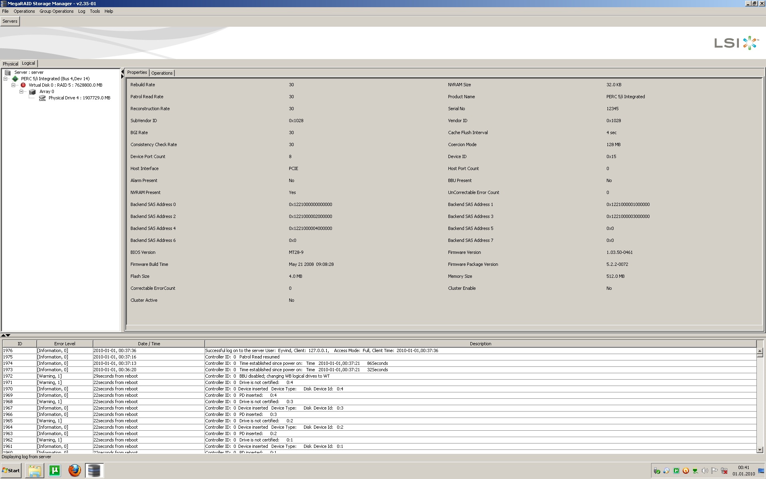Click the BIOS Version value MT28-9
This screenshot has height=479, width=766.
click(x=296, y=252)
